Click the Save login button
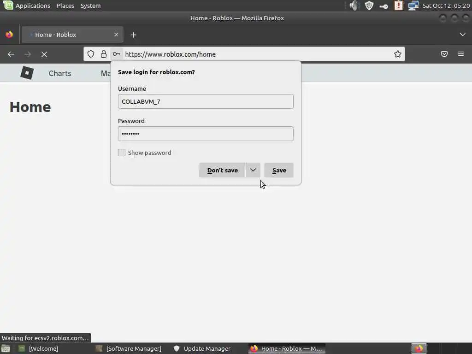The image size is (472, 354). tap(279, 170)
